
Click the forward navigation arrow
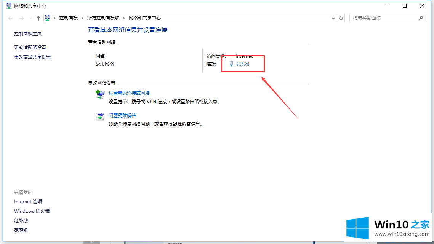(22, 18)
